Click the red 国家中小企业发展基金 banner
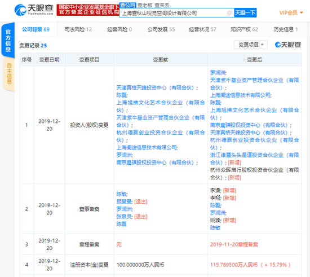310x277 pixels. [88, 10]
